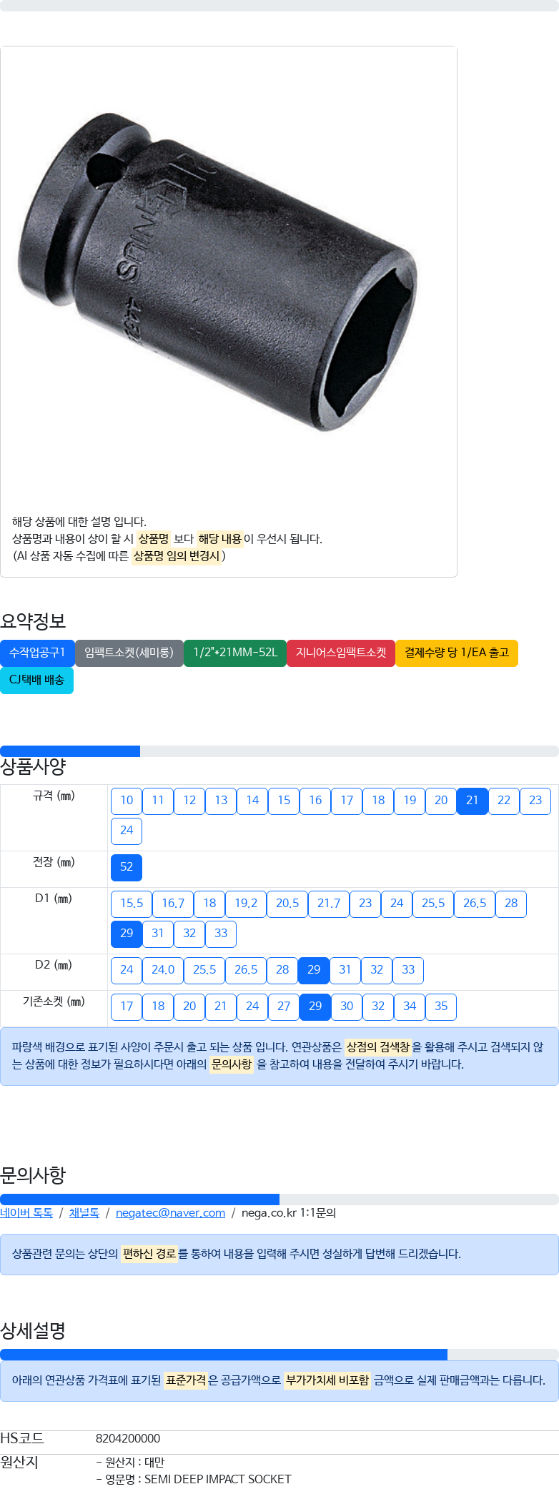Pick 규격 size 24 option

127,831
